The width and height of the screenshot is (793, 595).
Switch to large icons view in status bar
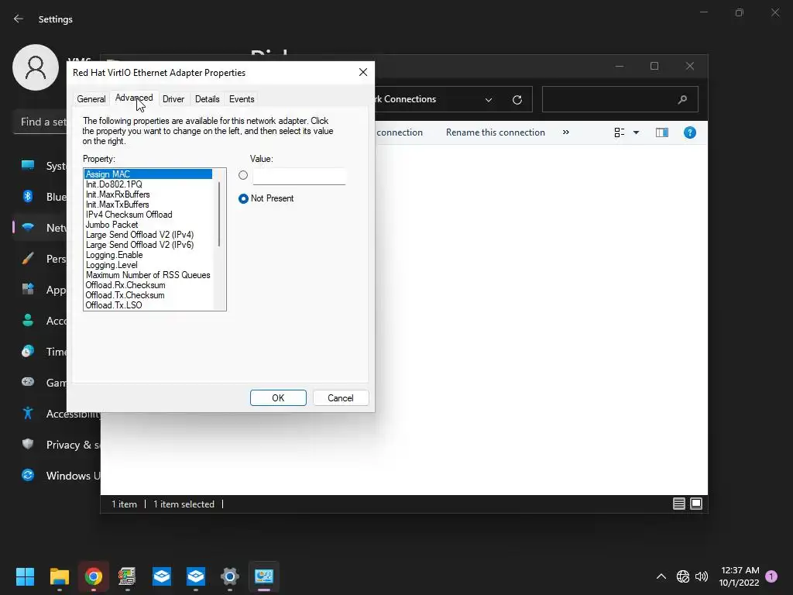696,504
